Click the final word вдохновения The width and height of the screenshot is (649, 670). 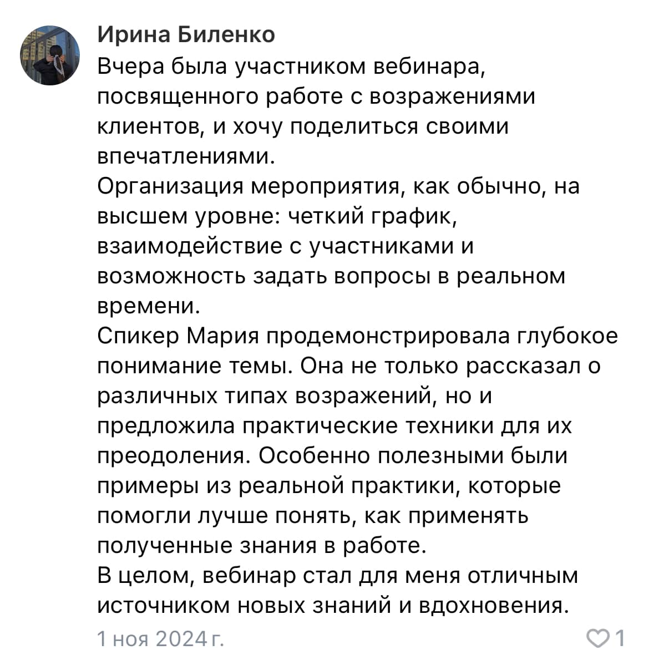[x=493, y=606]
